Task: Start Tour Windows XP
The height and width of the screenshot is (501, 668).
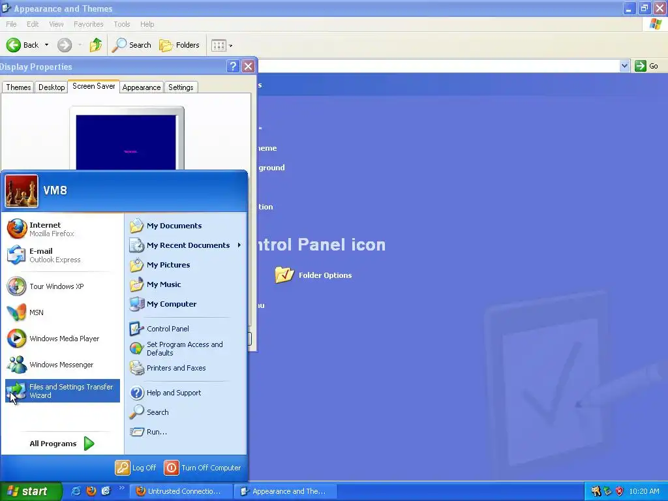Action: 62,286
